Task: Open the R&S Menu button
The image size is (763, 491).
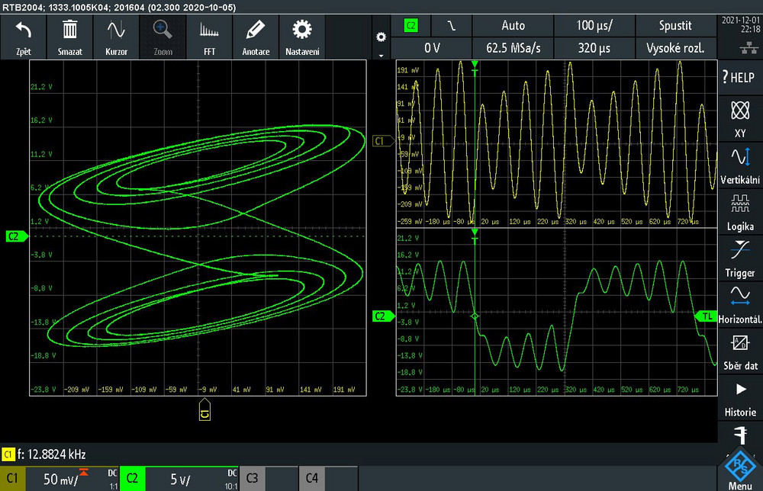Action: (739, 470)
